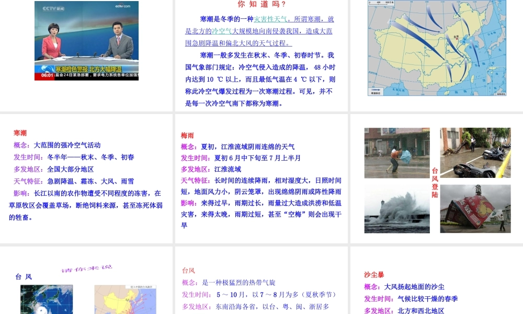The image size is (523, 314).
Task: Click the '台 风' label above satellite image
Action: 24,277
